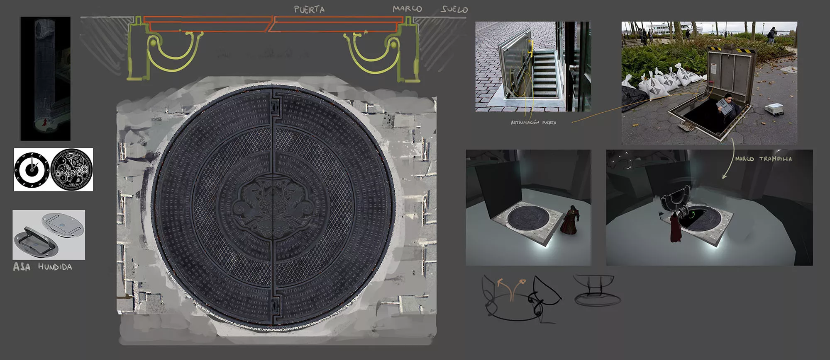The height and width of the screenshot is (360, 830).
Task: Select the 3D render with the closed hatch
Action: (528, 208)
